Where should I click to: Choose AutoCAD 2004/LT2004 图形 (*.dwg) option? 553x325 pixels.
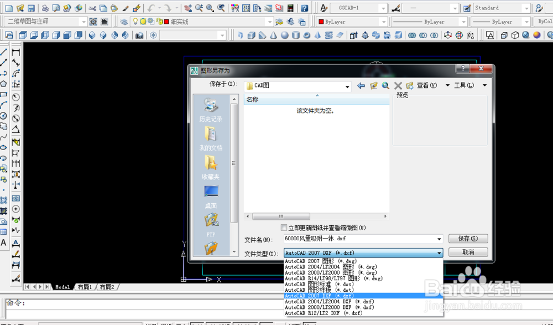[363, 267]
